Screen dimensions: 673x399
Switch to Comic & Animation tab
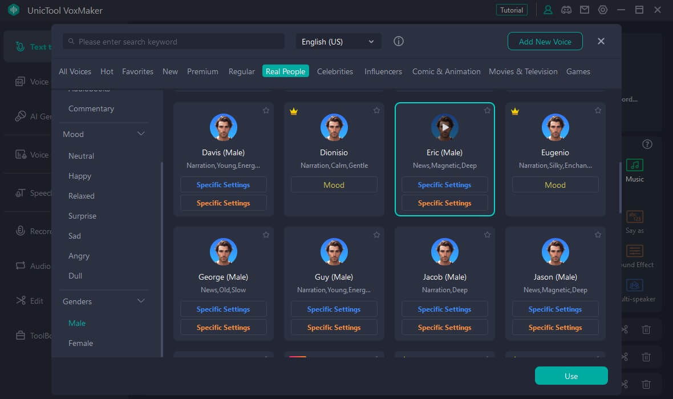point(446,71)
